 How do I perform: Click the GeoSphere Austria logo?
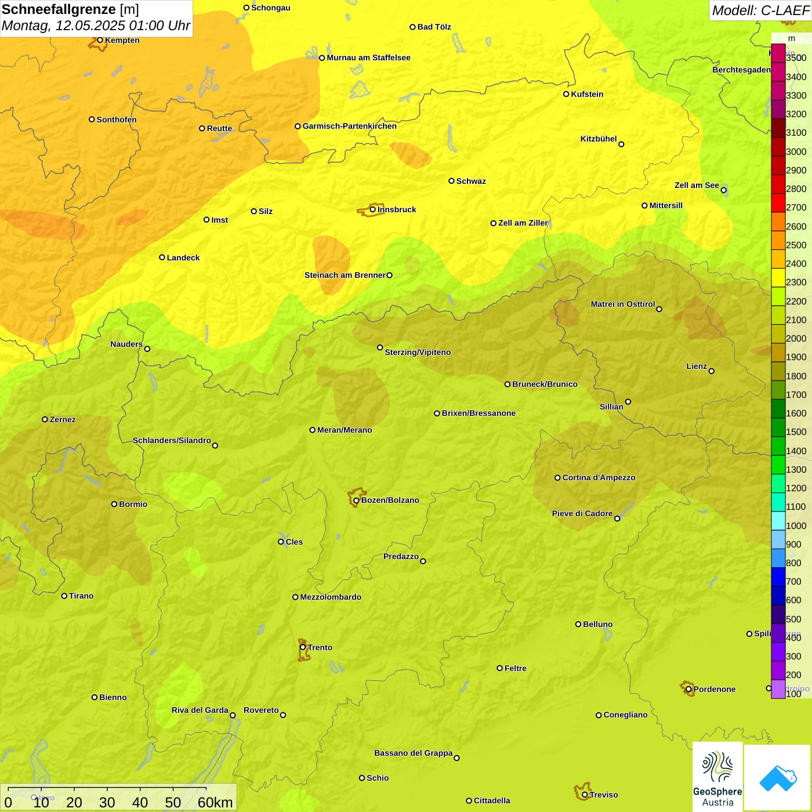pyautogui.click(x=717, y=777)
